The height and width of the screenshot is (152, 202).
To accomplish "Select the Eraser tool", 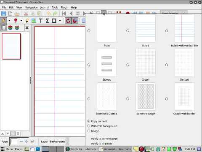I will click(x=16, y=21).
